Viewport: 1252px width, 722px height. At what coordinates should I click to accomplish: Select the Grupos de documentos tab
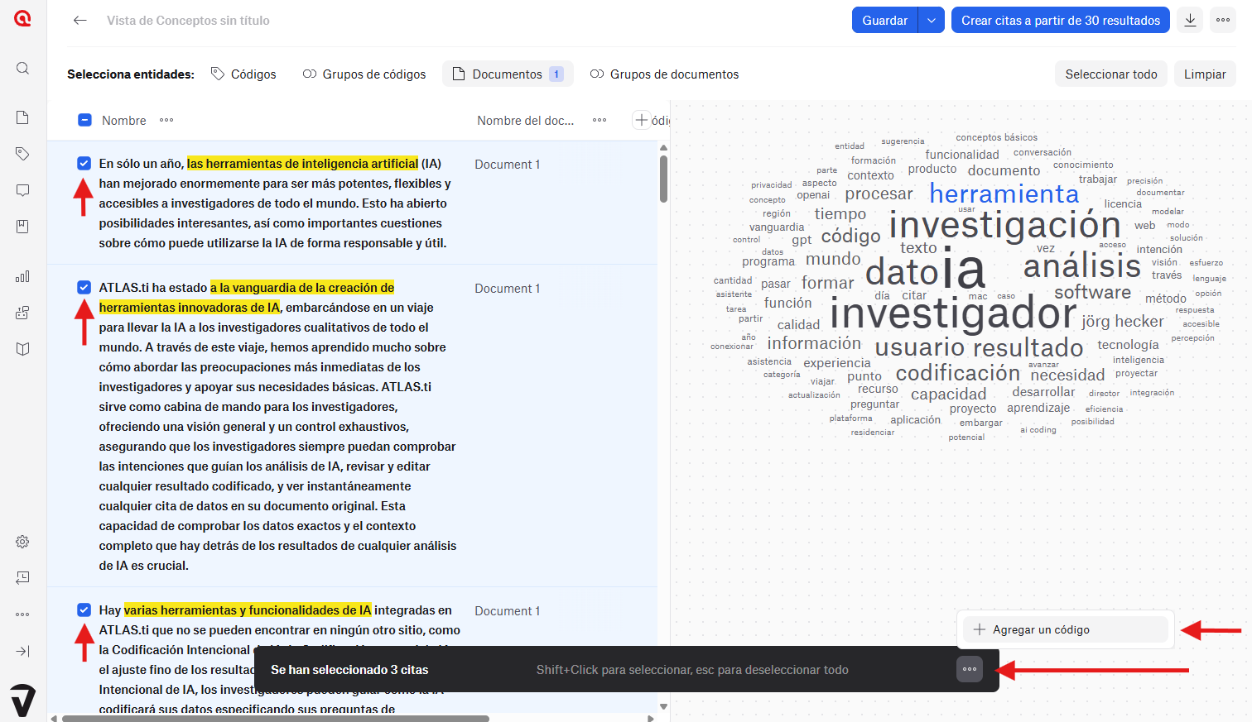pos(664,74)
